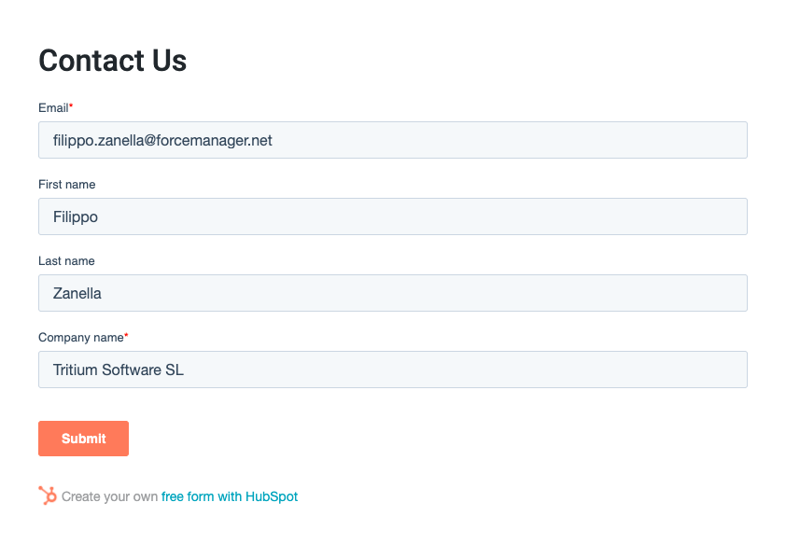This screenshot has width=786, height=558.
Task: Click the Zanella text entry
Action: (x=77, y=293)
